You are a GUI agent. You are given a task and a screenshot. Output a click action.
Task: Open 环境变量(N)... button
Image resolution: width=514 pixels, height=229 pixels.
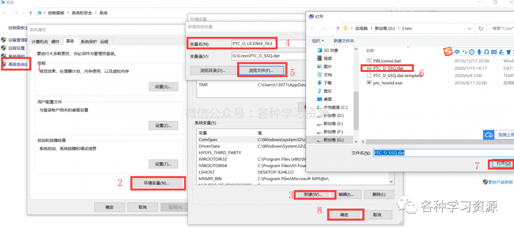tap(158, 183)
